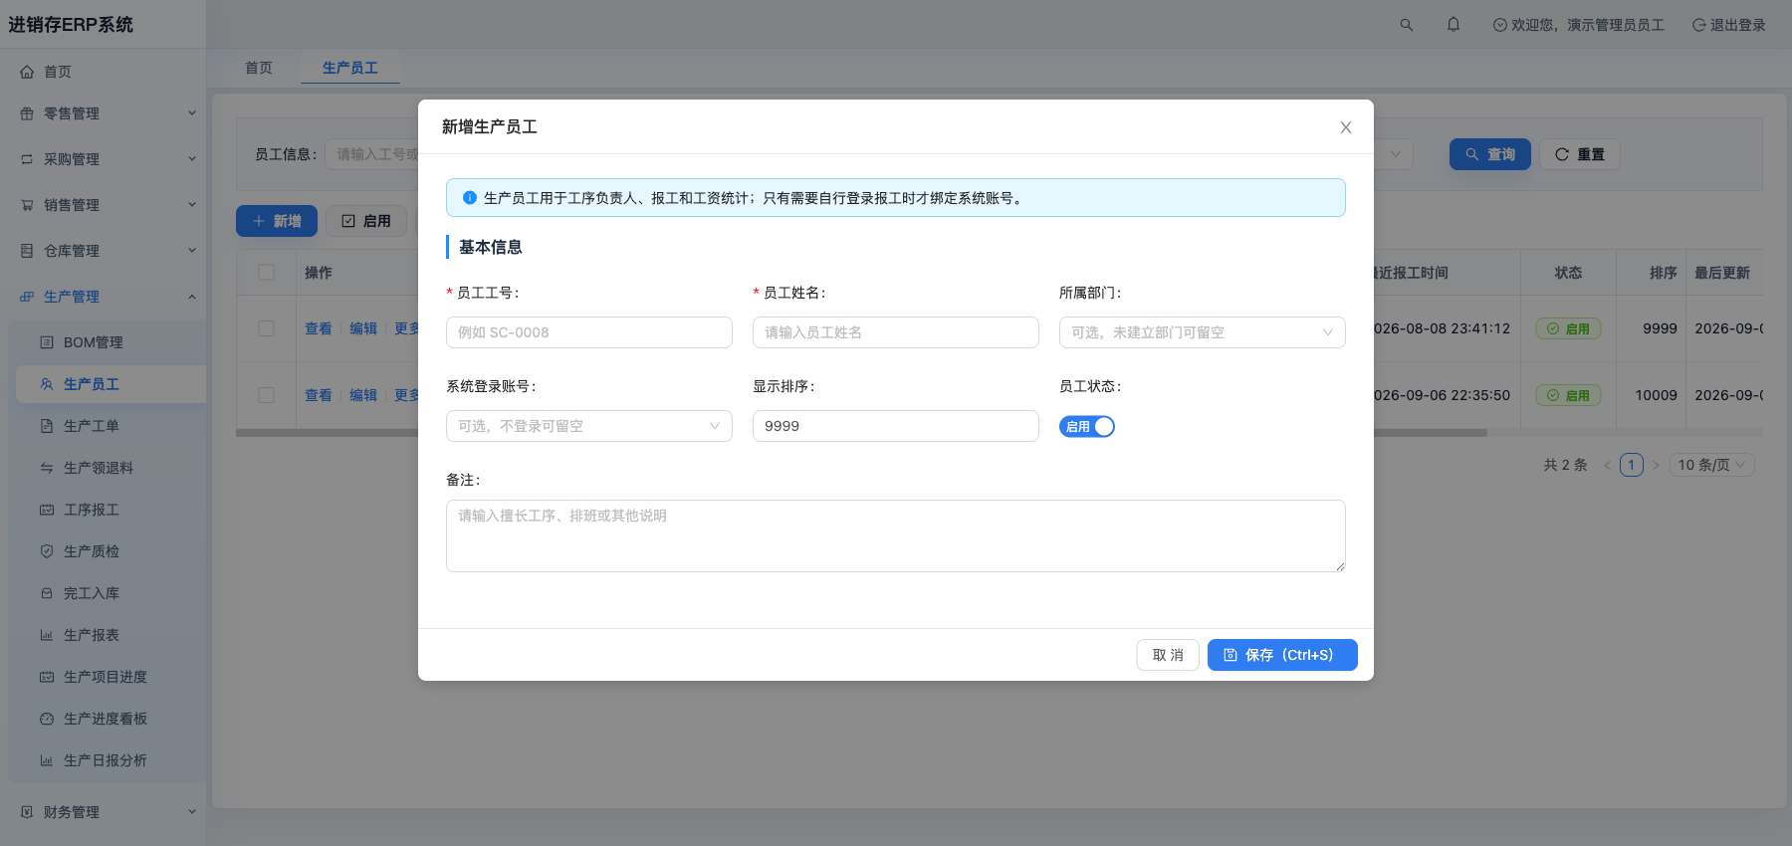Check the row checkbox for sort 9999
1792x846 pixels.
click(x=267, y=328)
